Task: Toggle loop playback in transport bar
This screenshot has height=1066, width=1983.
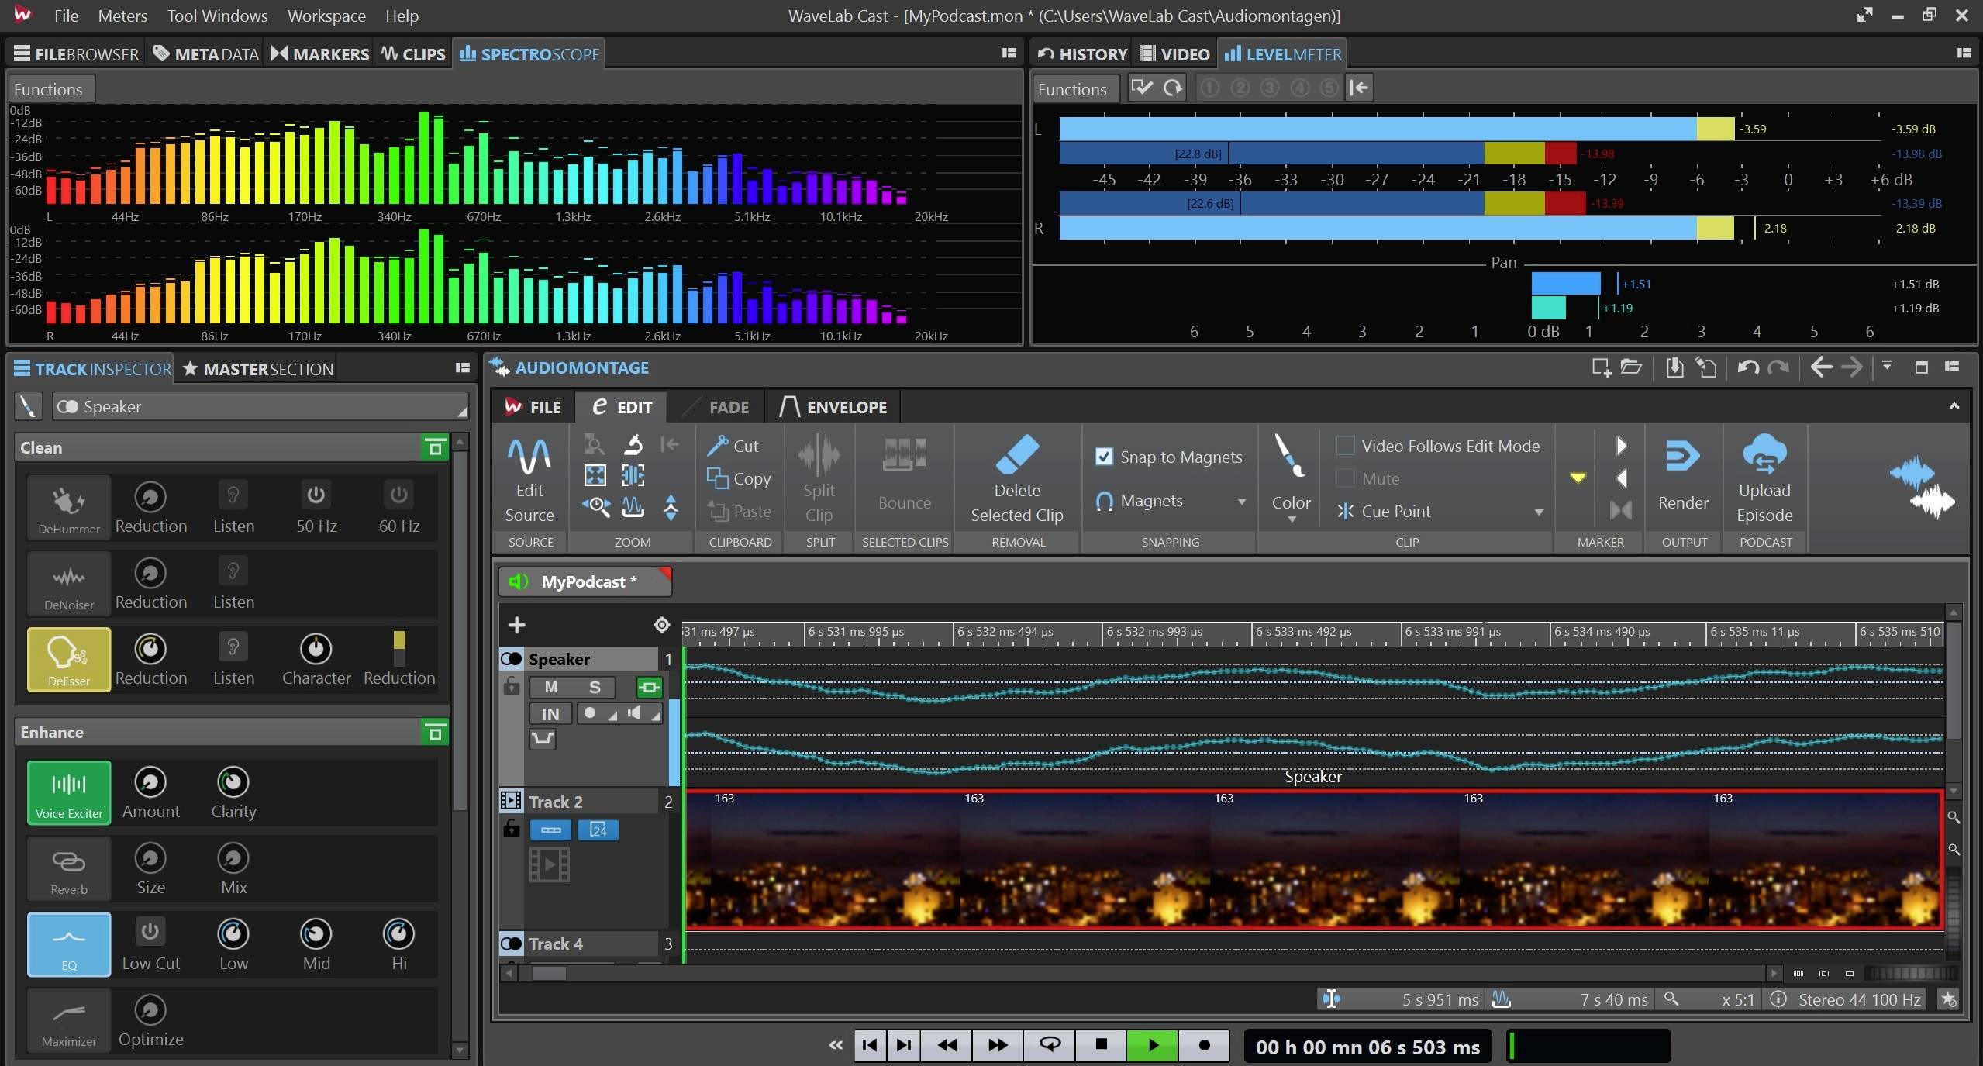Action: tap(1050, 1045)
